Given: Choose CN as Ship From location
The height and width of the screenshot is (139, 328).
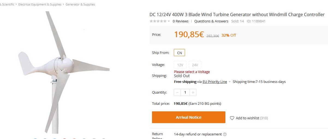Looking at the screenshot, I should click(180, 53).
